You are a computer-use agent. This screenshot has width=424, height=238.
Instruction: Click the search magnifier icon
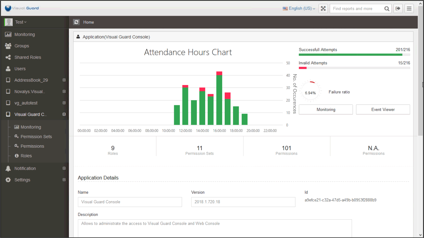(387, 9)
